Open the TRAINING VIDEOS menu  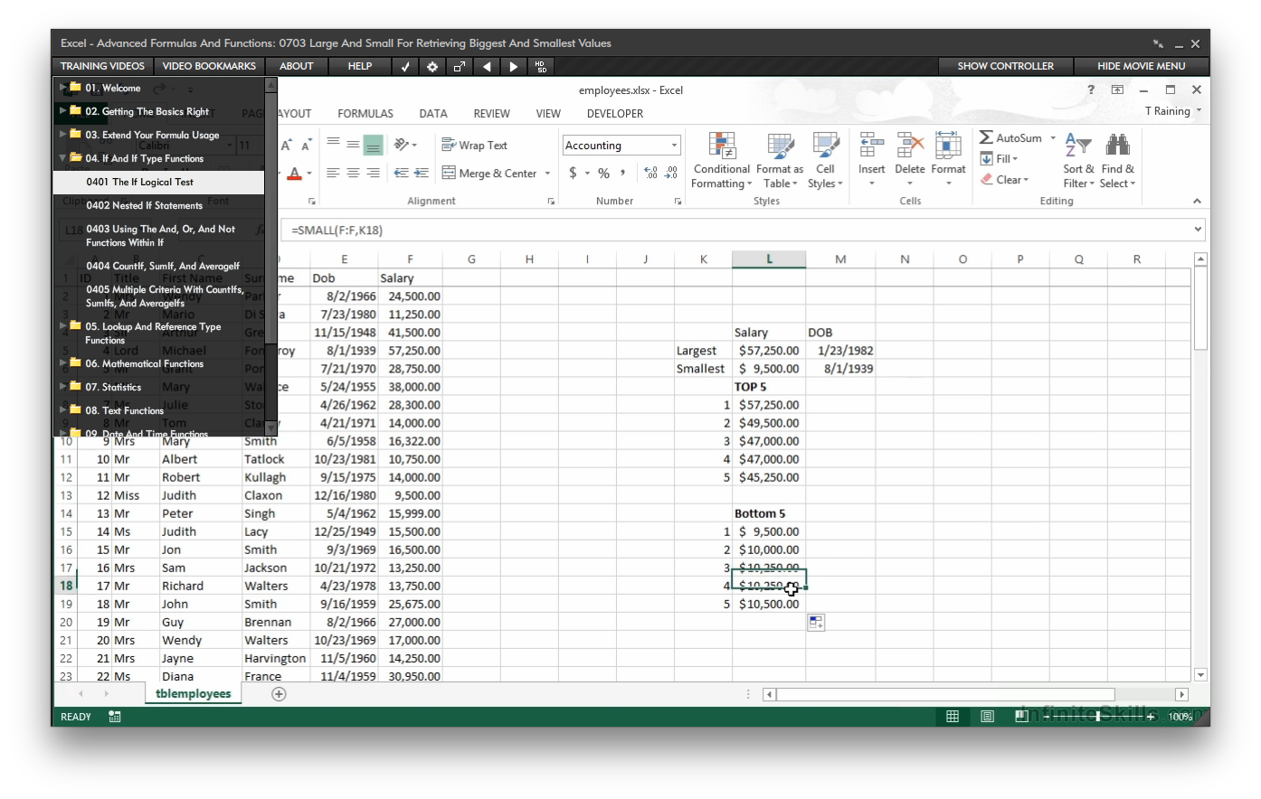tap(102, 66)
